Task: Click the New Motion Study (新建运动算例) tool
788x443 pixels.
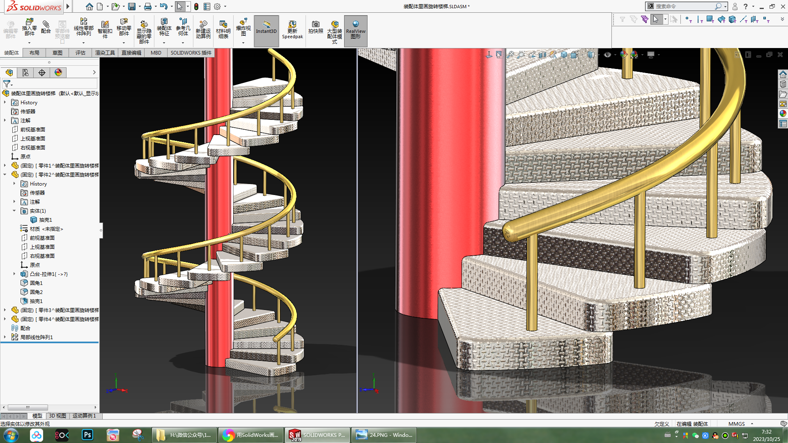Action: click(x=203, y=29)
